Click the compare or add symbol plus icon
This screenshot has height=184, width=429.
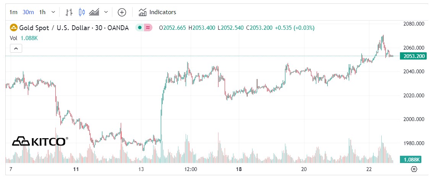tap(121, 12)
